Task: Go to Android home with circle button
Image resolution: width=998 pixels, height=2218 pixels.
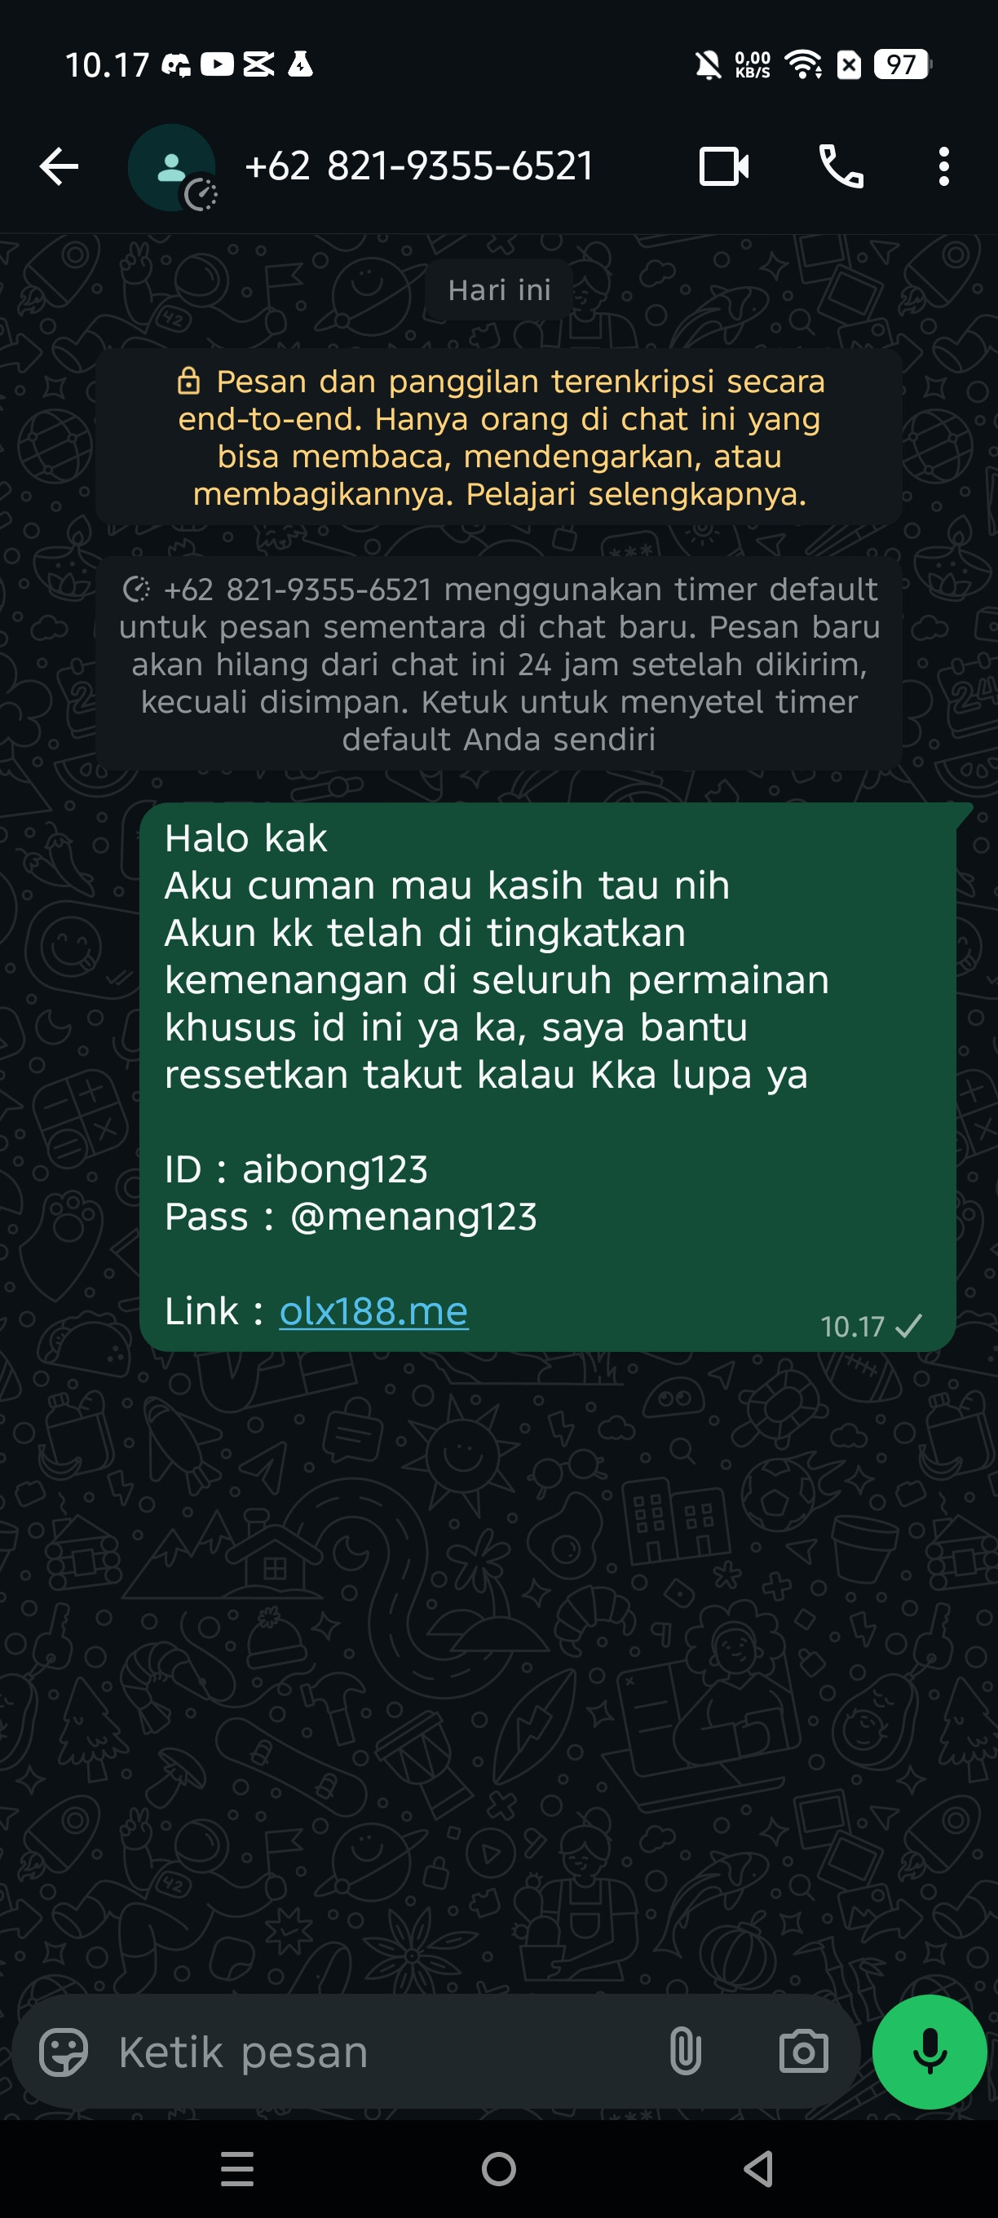Action: [x=498, y=2168]
